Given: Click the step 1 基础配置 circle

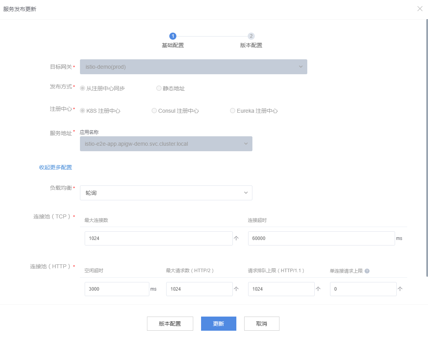Looking at the screenshot, I should click(173, 36).
